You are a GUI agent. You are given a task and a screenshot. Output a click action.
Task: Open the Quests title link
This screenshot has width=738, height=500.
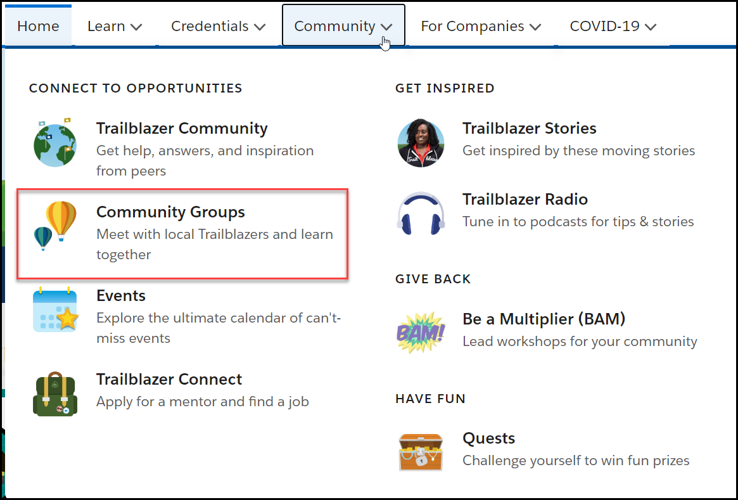488,439
